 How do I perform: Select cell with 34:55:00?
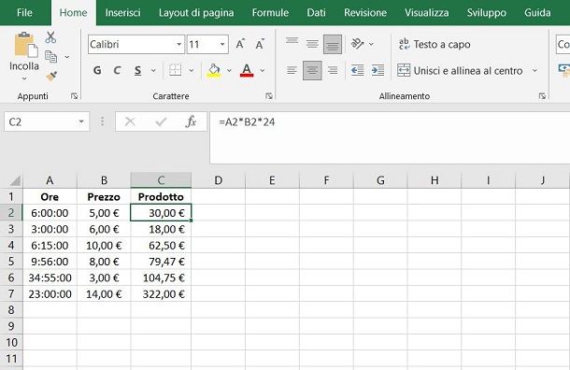click(x=50, y=278)
